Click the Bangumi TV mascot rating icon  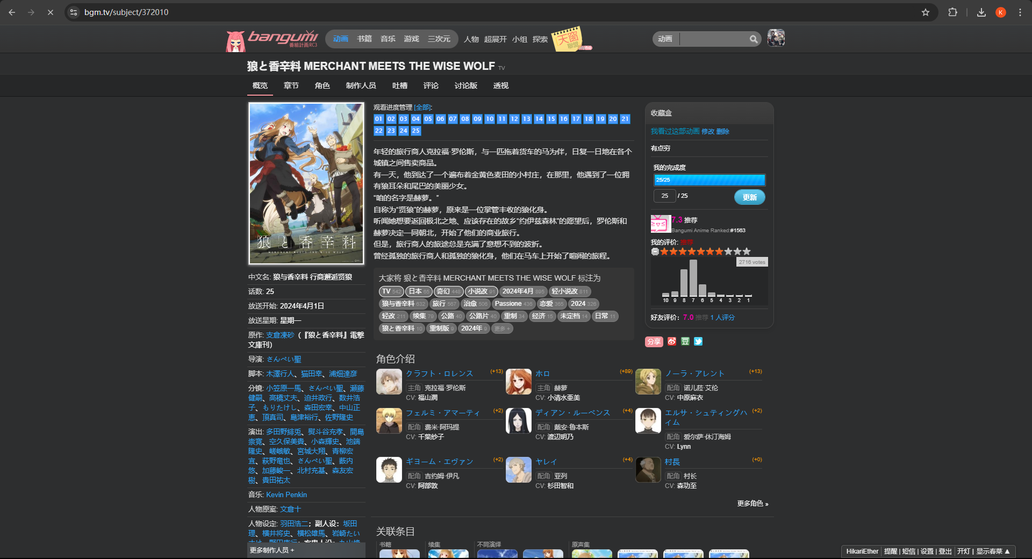point(661,224)
